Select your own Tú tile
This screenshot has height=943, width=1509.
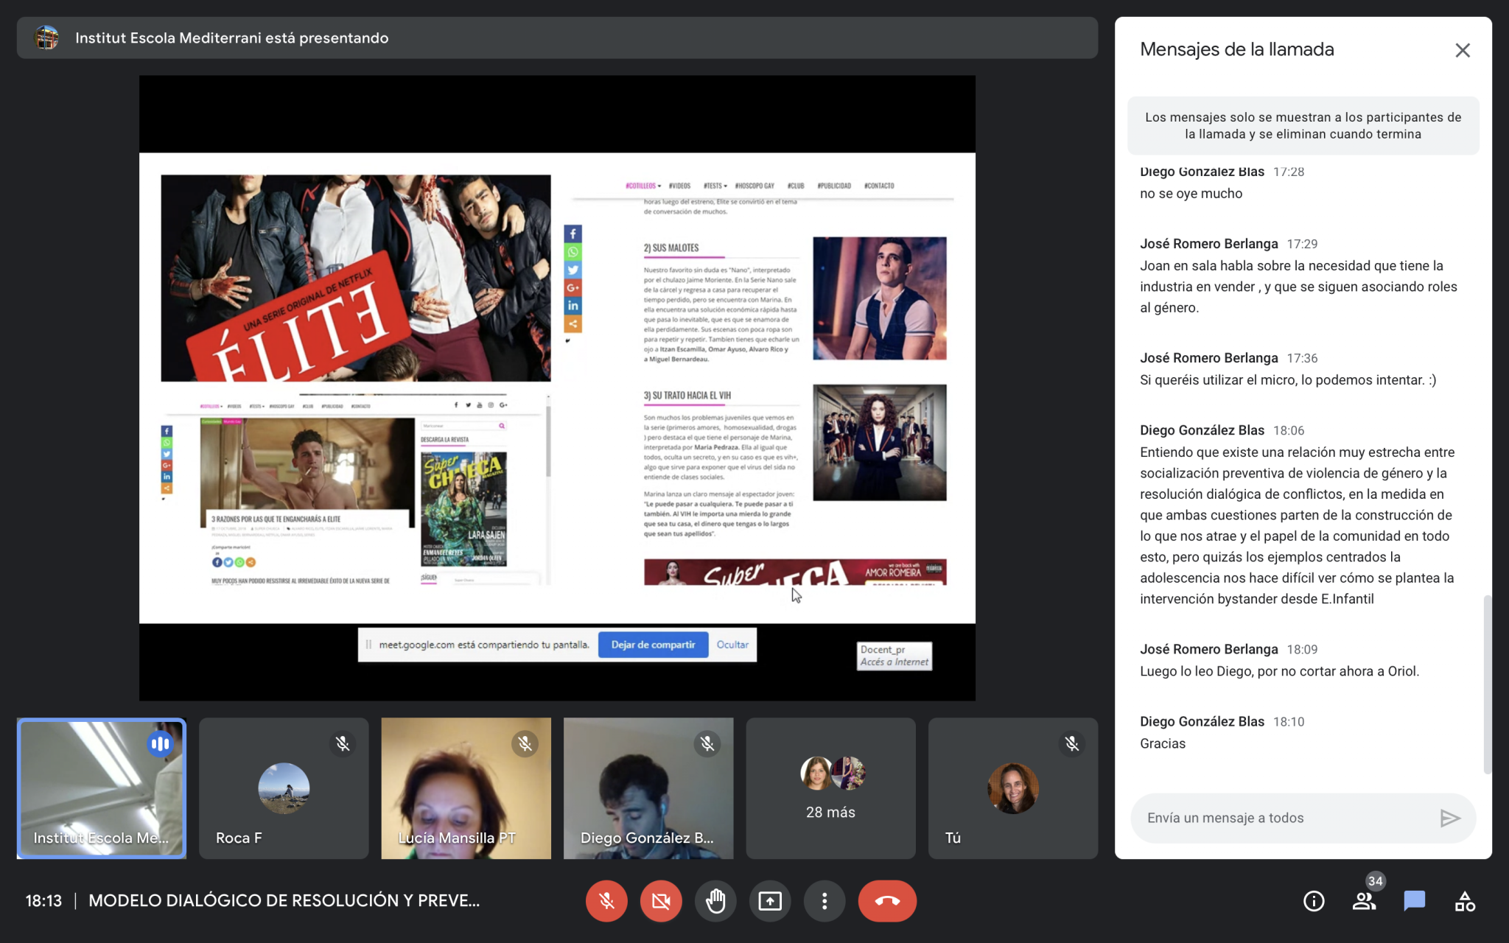pyautogui.click(x=1013, y=788)
